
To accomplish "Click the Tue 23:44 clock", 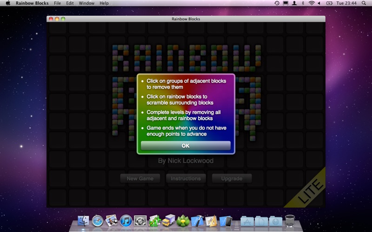I will point(346,3).
